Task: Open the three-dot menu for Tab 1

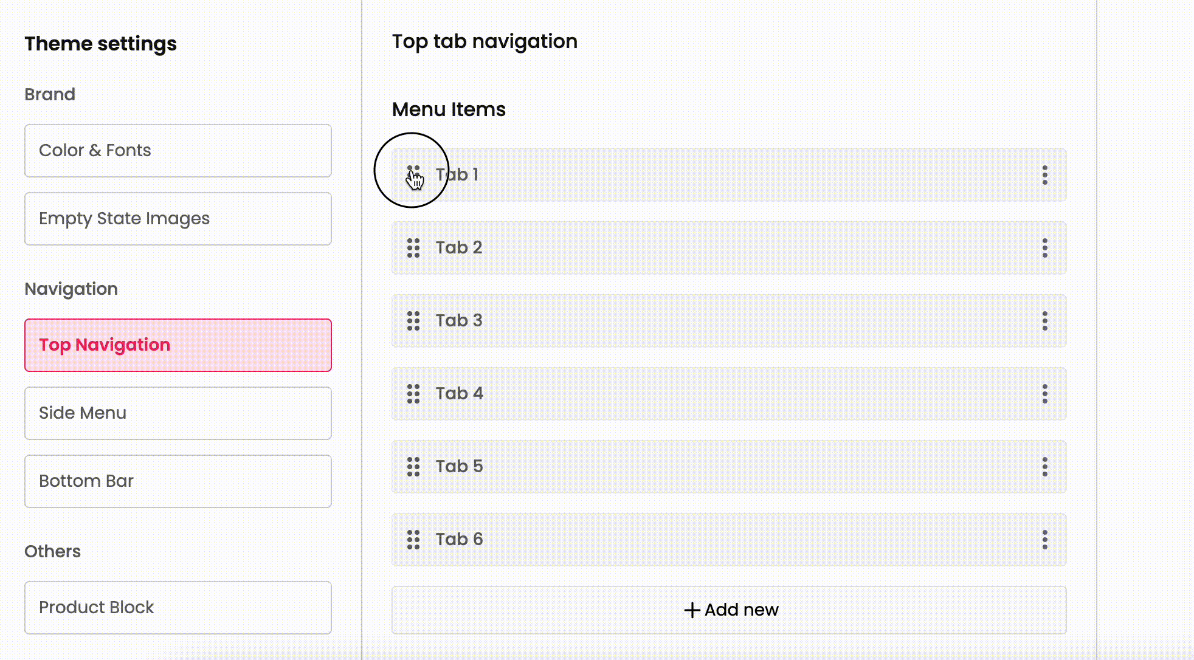Action: 1044,175
